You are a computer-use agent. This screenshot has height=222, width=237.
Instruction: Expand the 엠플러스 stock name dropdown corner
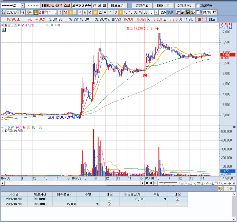56,14
